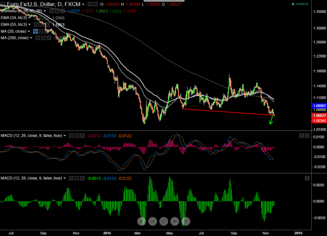Zoom out with the round minus button
The width and height of the screenshot is (327, 236).
(153, 222)
